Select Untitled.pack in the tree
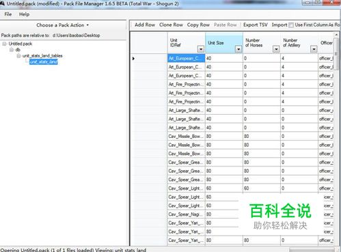Image resolution: width=341 pixels, height=252 pixels. pos(21,44)
